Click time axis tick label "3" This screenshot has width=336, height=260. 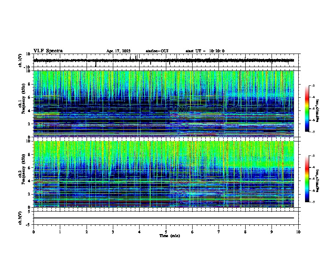tap(113, 232)
